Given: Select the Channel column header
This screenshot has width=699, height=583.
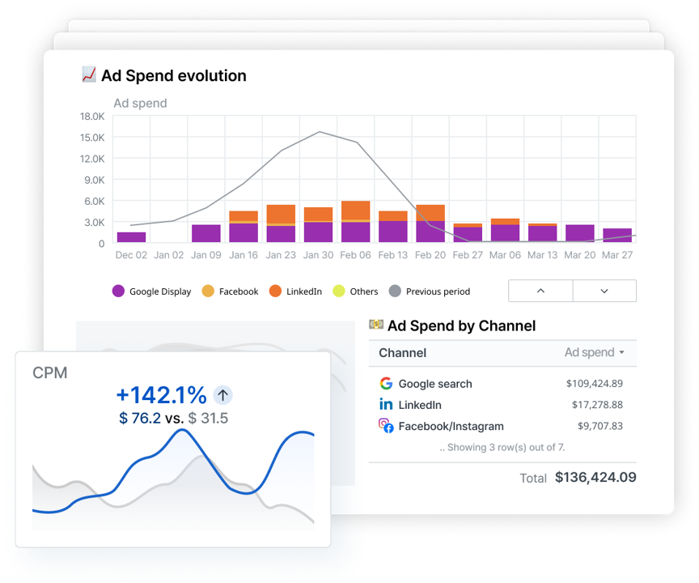Looking at the screenshot, I should pos(400,352).
